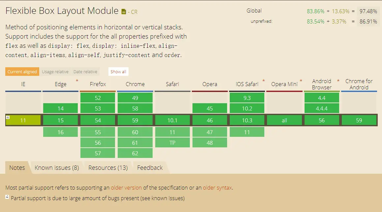Click the spec document icon beside the title

tap(124, 12)
